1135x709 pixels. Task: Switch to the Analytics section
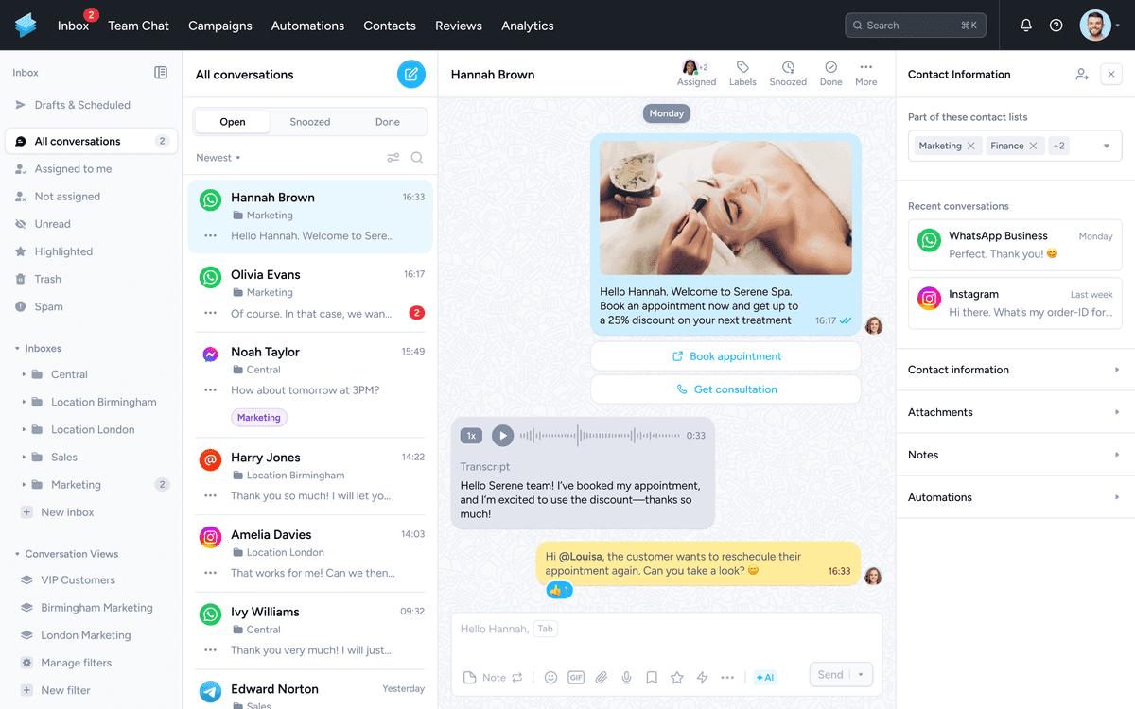pos(527,26)
